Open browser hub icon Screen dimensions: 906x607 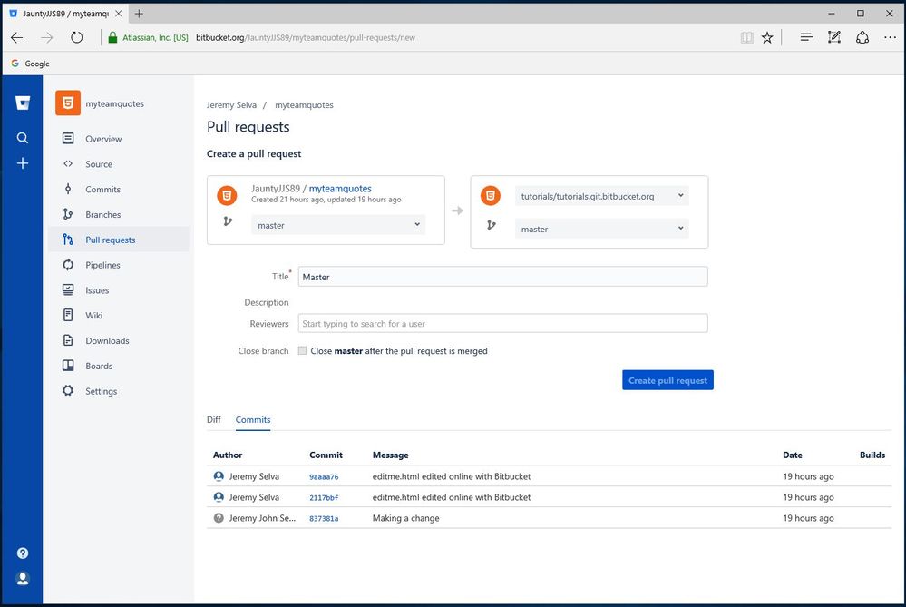coord(806,37)
